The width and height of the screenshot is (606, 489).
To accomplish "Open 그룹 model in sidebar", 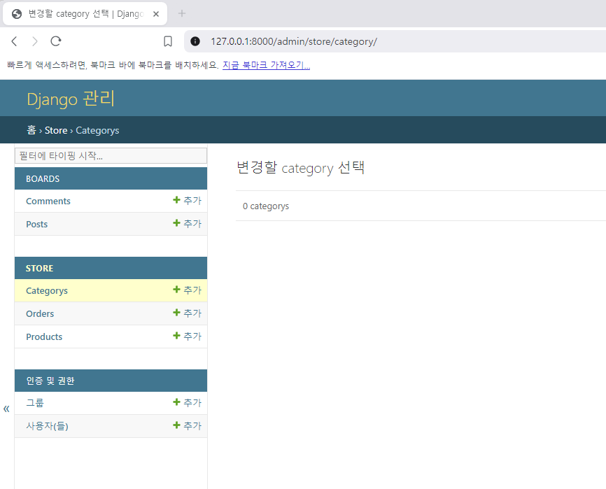I will pos(35,403).
